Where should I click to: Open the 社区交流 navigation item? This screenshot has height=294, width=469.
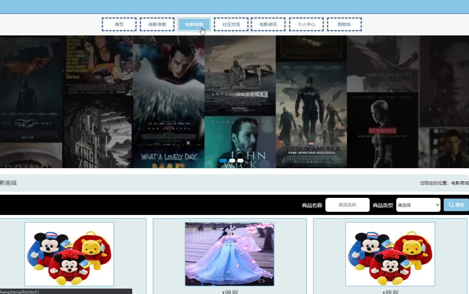tap(231, 24)
